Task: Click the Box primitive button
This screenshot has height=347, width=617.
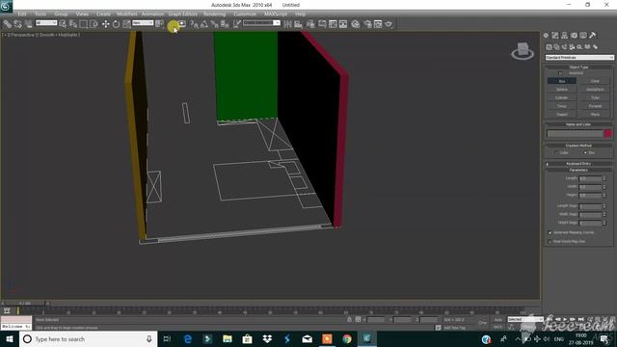Action: click(x=562, y=81)
